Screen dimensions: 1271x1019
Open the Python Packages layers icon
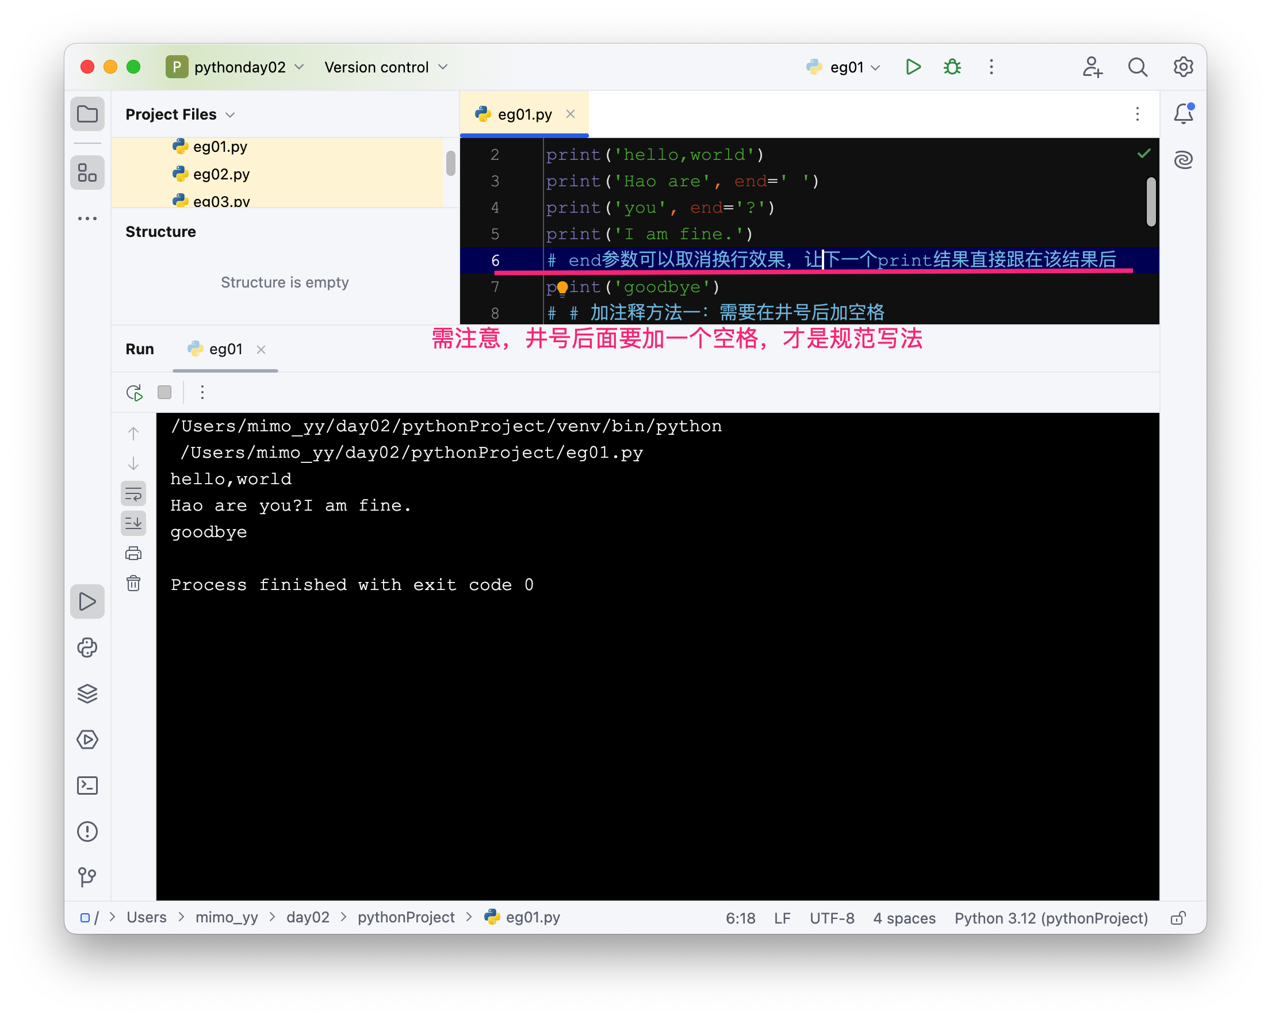87,694
